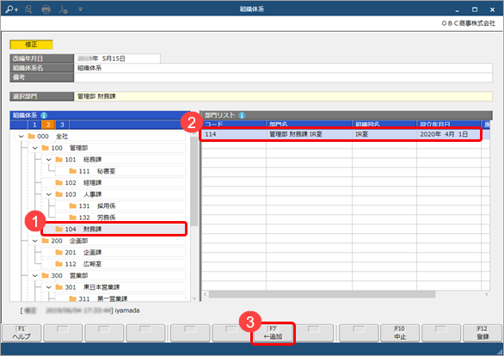Click the F7 ←追加 button
This screenshot has width=504, height=356.
click(x=273, y=333)
